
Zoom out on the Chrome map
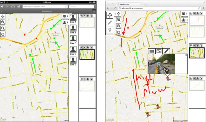118,26
